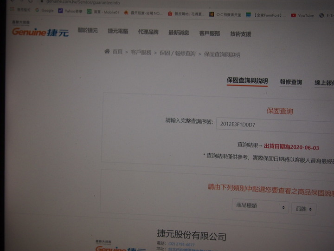Click the Genuine 捷元 header logo
The width and height of the screenshot is (334, 251).
(40, 32)
